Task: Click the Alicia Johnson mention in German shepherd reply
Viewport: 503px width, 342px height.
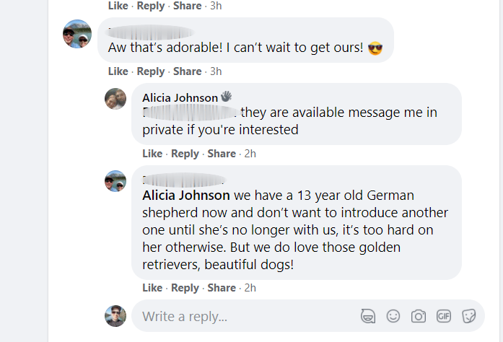Action: [186, 195]
